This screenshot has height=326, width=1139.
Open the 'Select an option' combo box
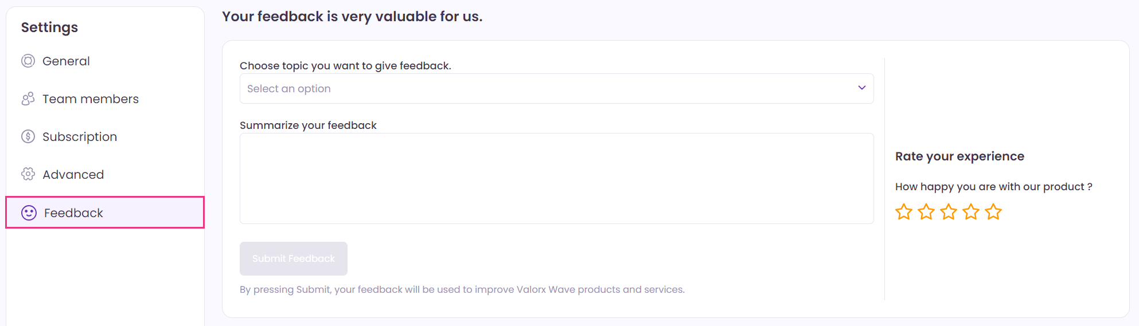(x=556, y=88)
